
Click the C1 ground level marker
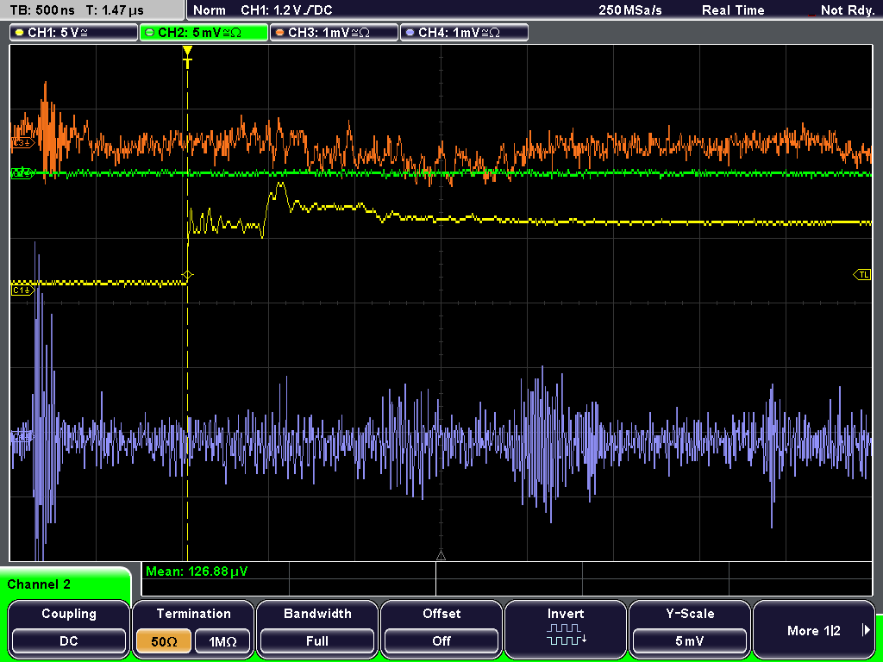tap(22, 290)
